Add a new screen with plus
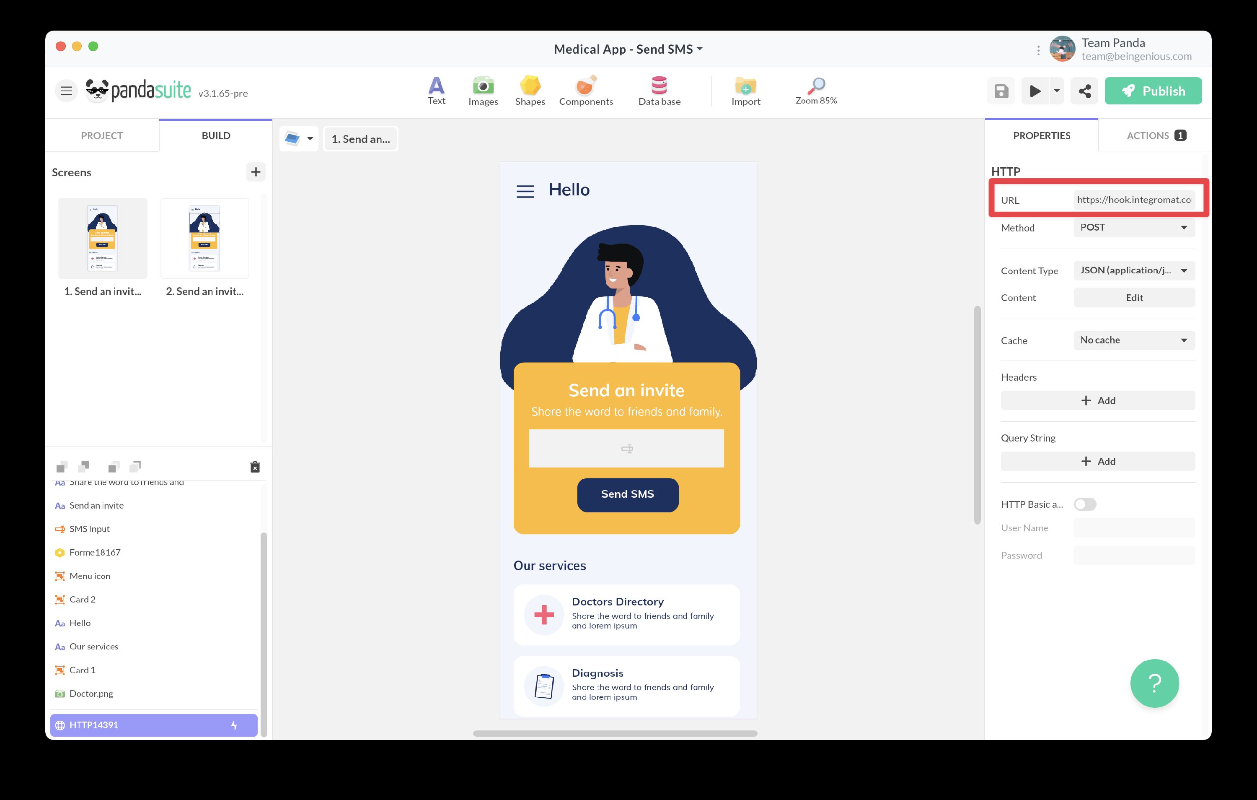The image size is (1257, 800). click(x=255, y=172)
